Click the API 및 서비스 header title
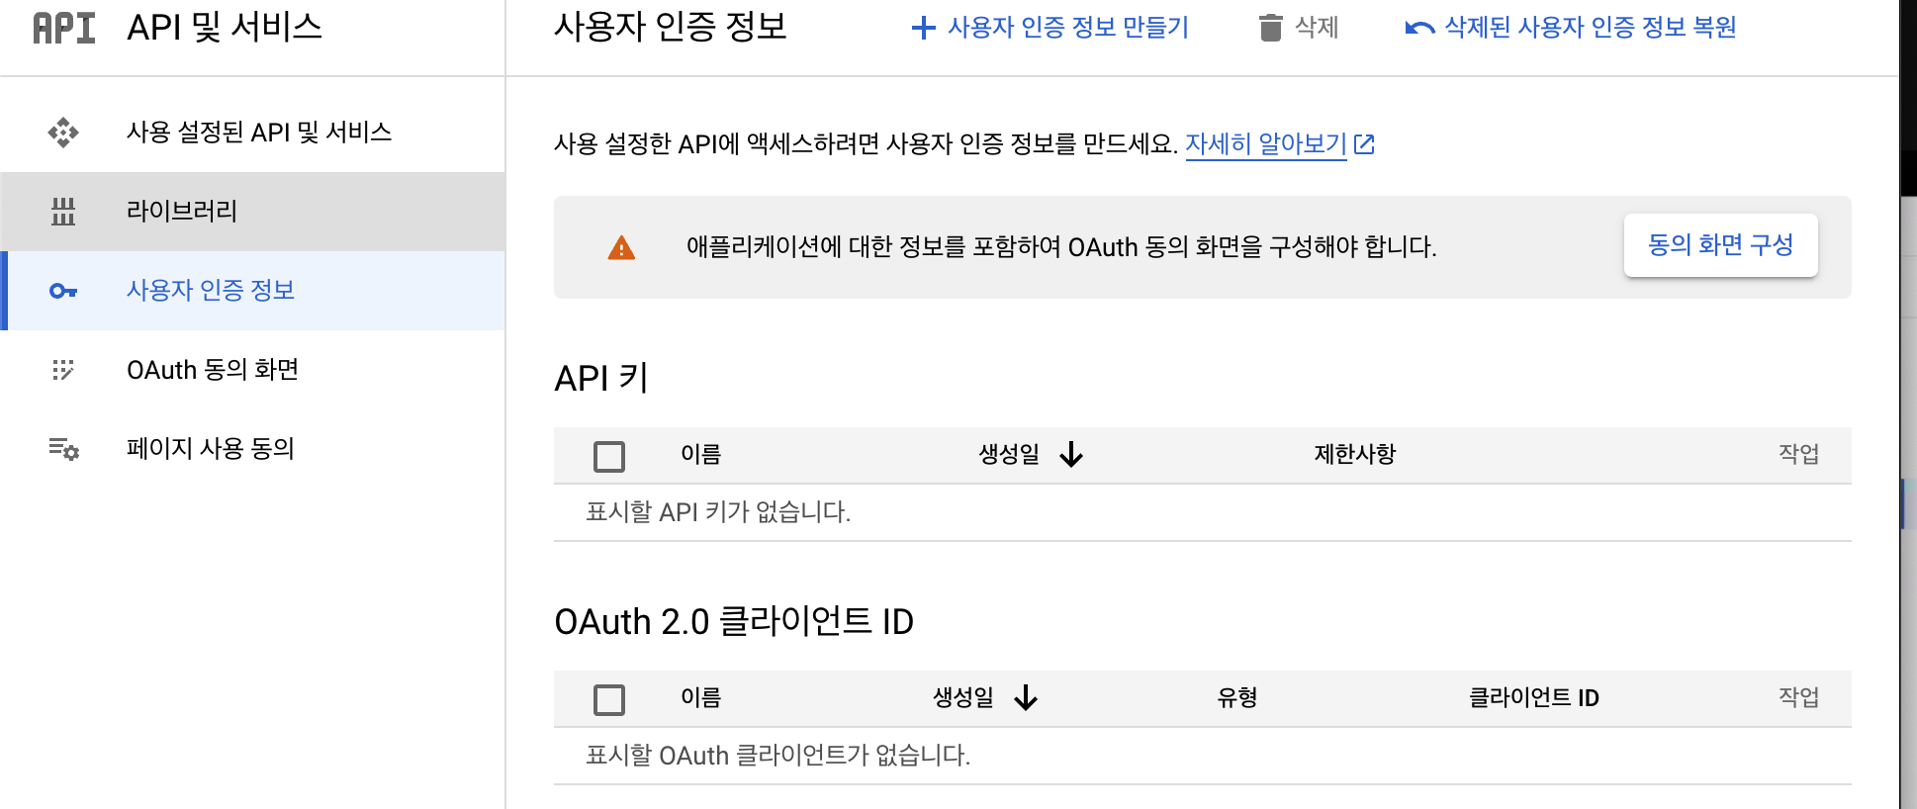 pyautogui.click(x=225, y=28)
